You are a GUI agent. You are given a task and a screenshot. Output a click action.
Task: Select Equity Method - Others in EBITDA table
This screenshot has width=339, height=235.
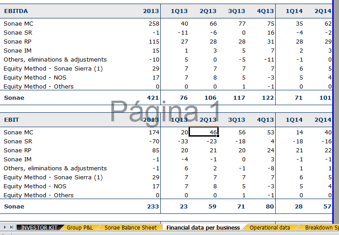click(39, 87)
